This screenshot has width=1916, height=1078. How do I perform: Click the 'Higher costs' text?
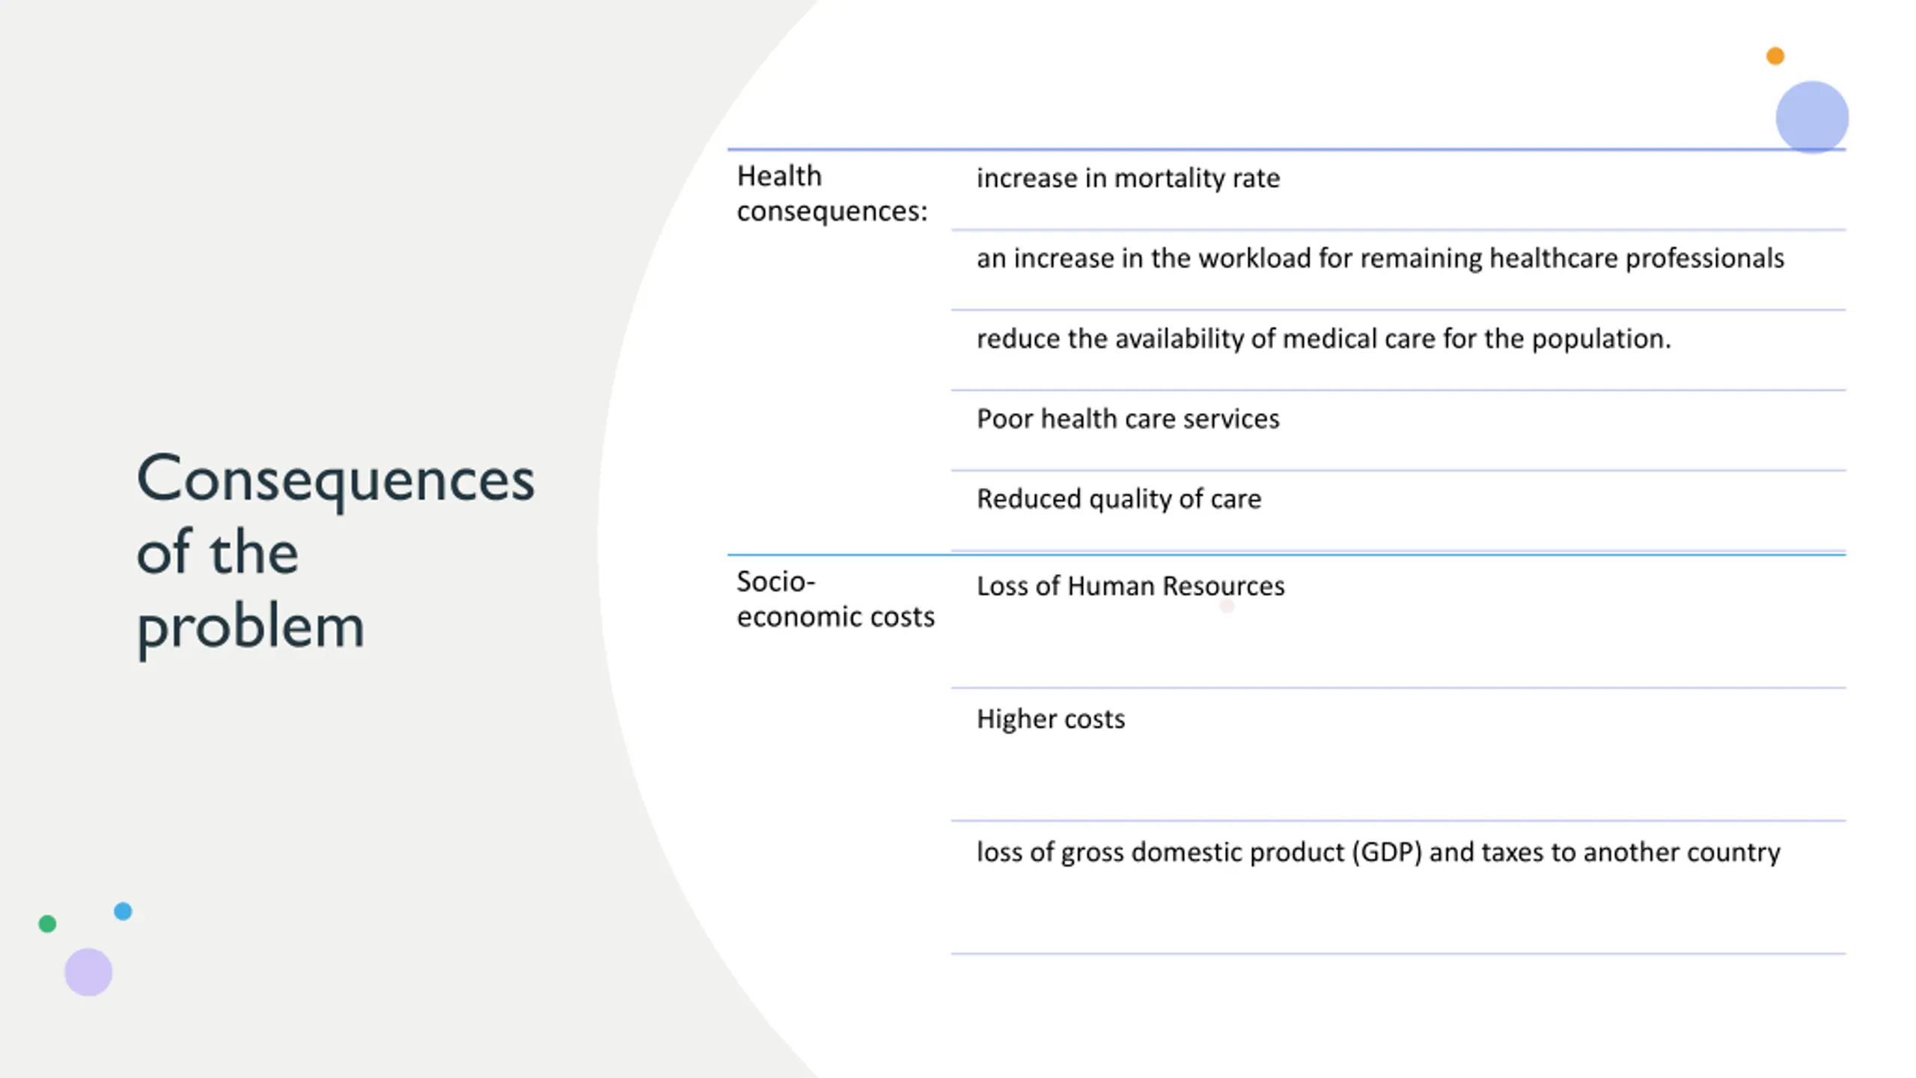tap(1050, 719)
